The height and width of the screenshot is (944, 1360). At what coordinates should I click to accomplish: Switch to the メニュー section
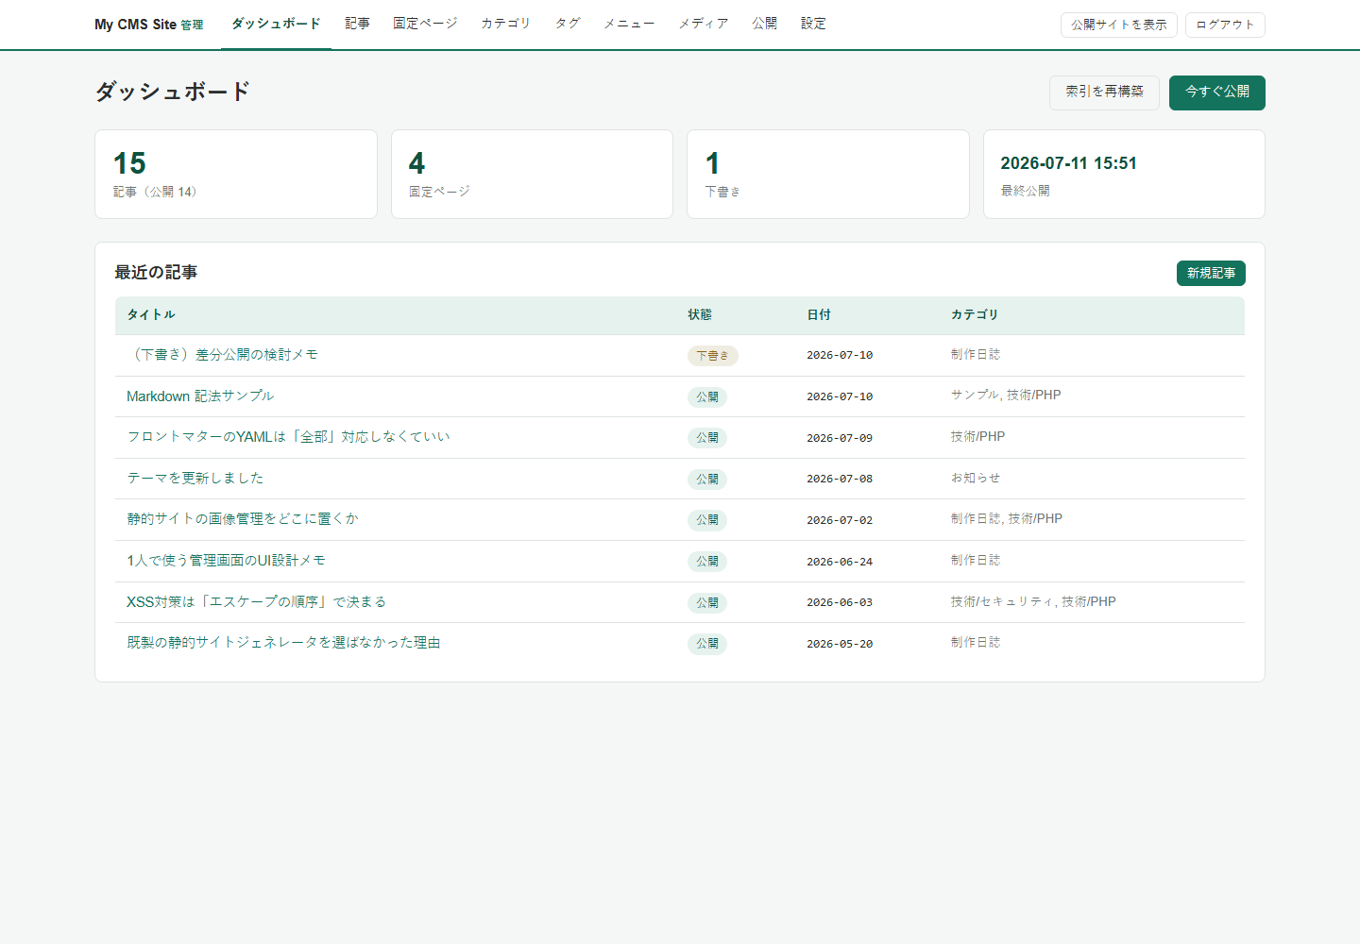click(x=629, y=24)
